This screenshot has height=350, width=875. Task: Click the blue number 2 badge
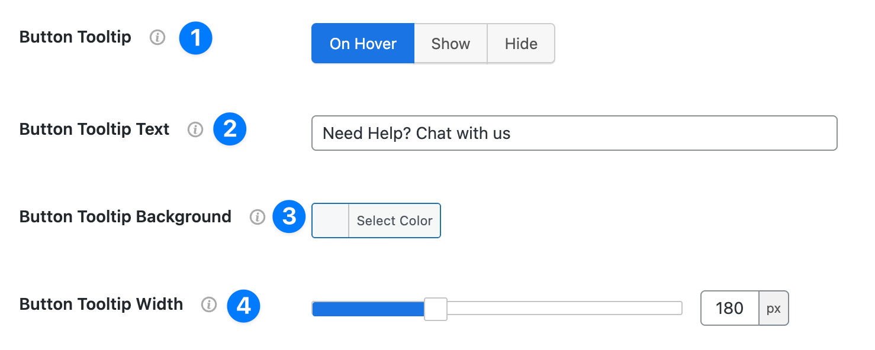tap(230, 129)
